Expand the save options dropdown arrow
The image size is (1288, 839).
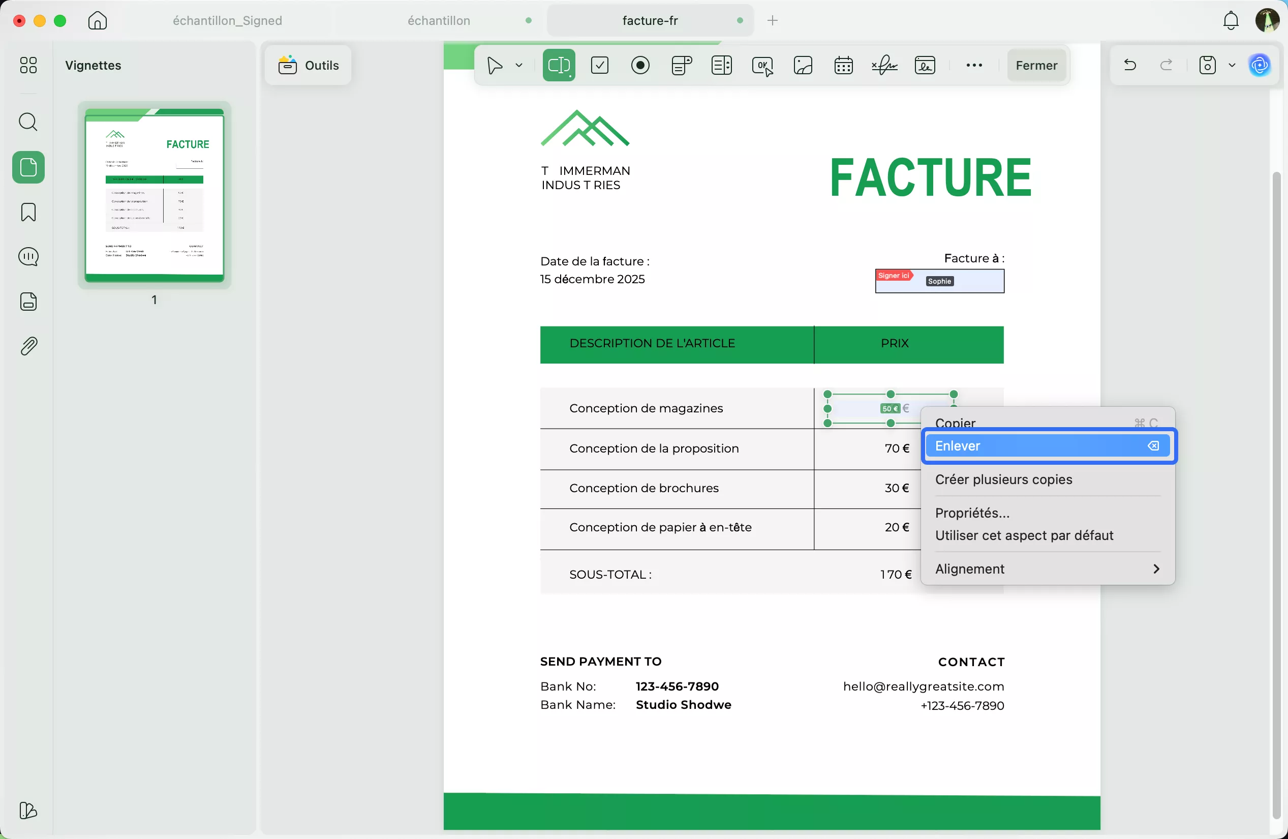click(1232, 66)
